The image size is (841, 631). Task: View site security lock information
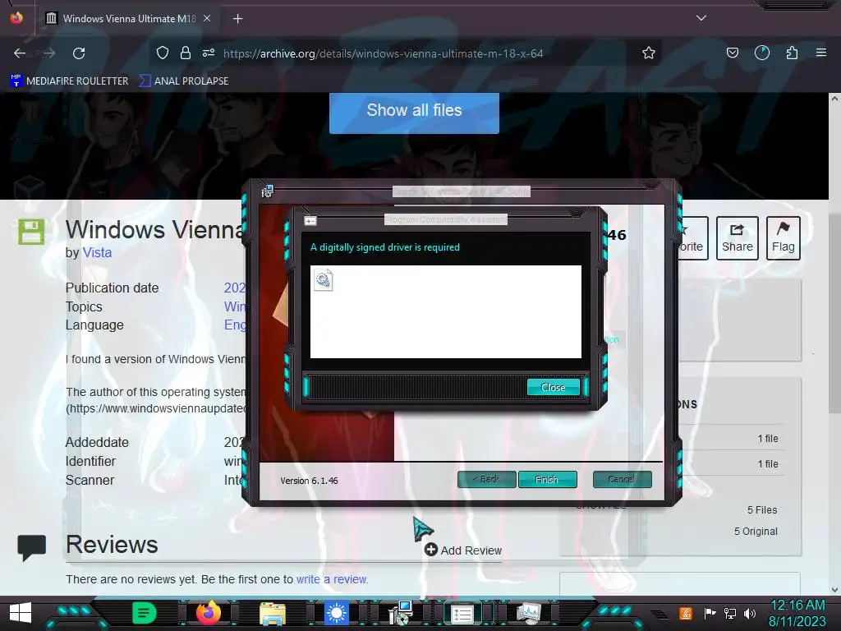click(x=186, y=53)
